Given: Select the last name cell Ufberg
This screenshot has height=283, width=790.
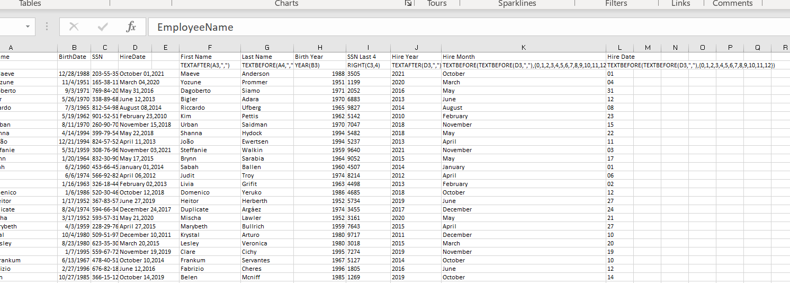Looking at the screenshot, I should point(267,108).
